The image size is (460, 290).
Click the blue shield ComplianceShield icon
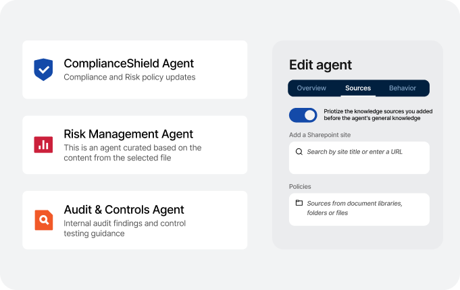(x=43, y=69)
